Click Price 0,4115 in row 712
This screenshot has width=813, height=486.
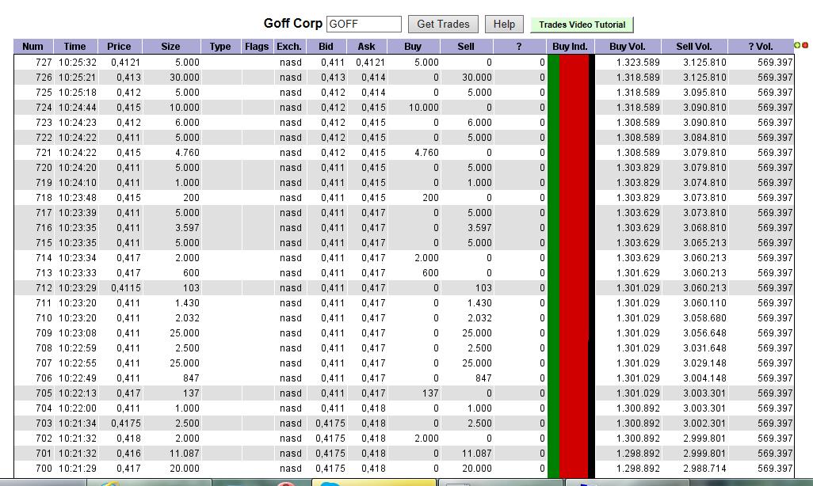click(126, 287)
